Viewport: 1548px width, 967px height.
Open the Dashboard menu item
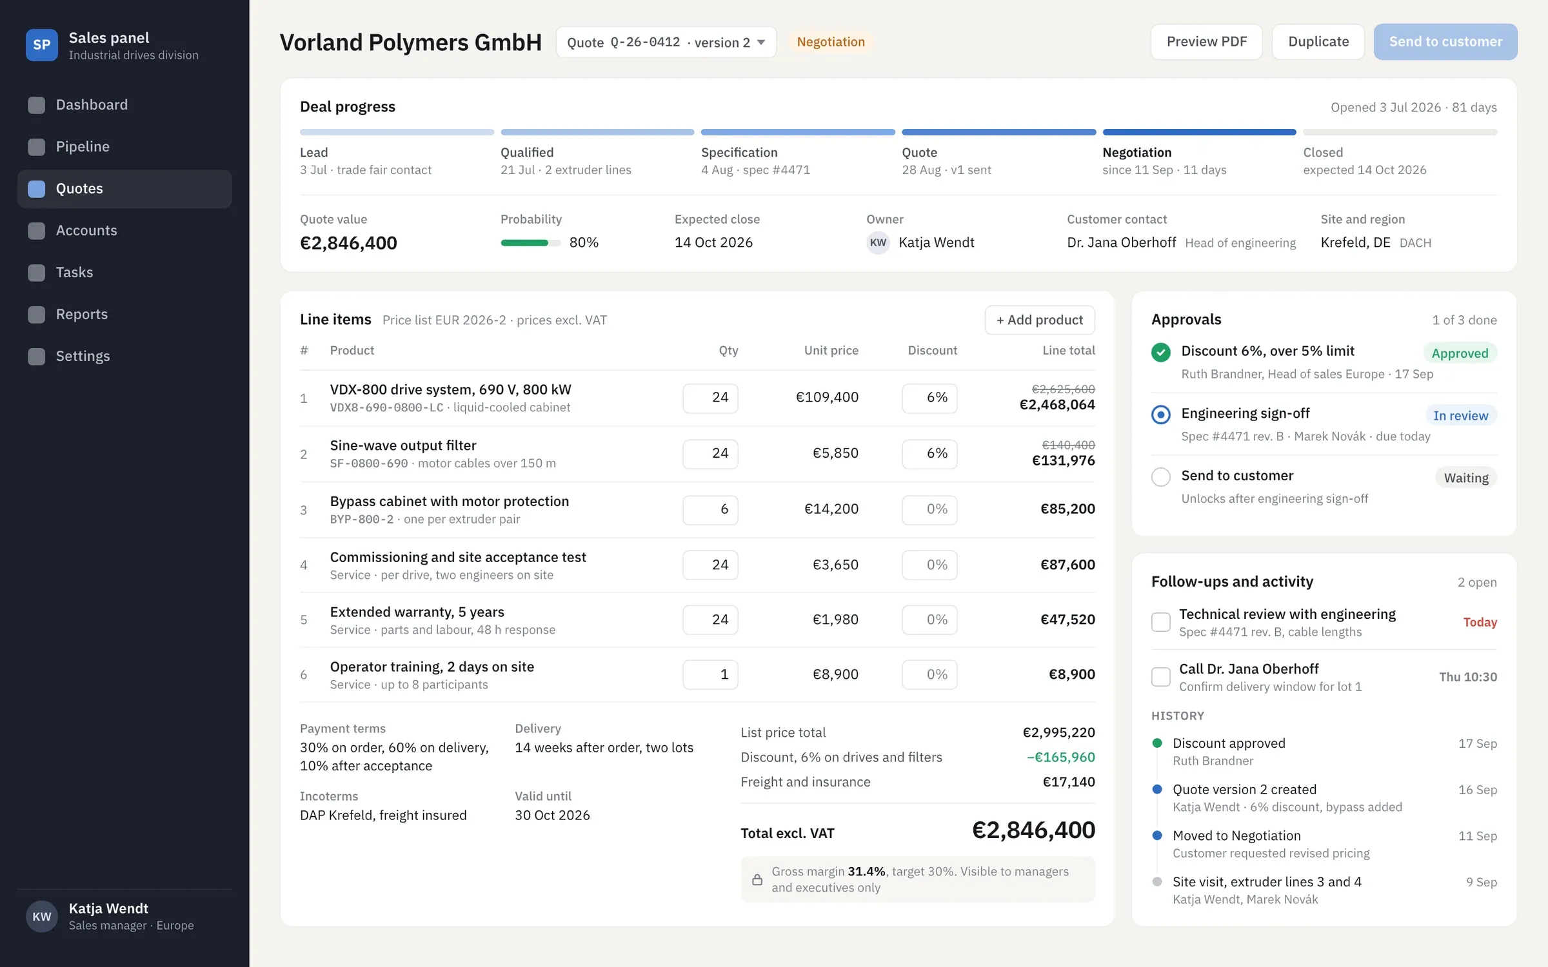click(124, 105)
